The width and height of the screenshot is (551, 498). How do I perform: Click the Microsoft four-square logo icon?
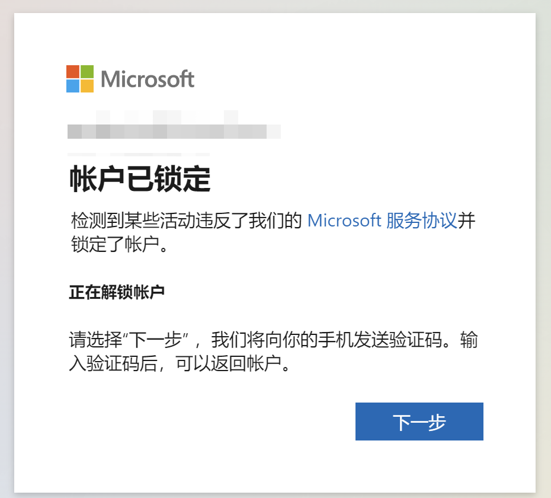click(x=80, y=79)
